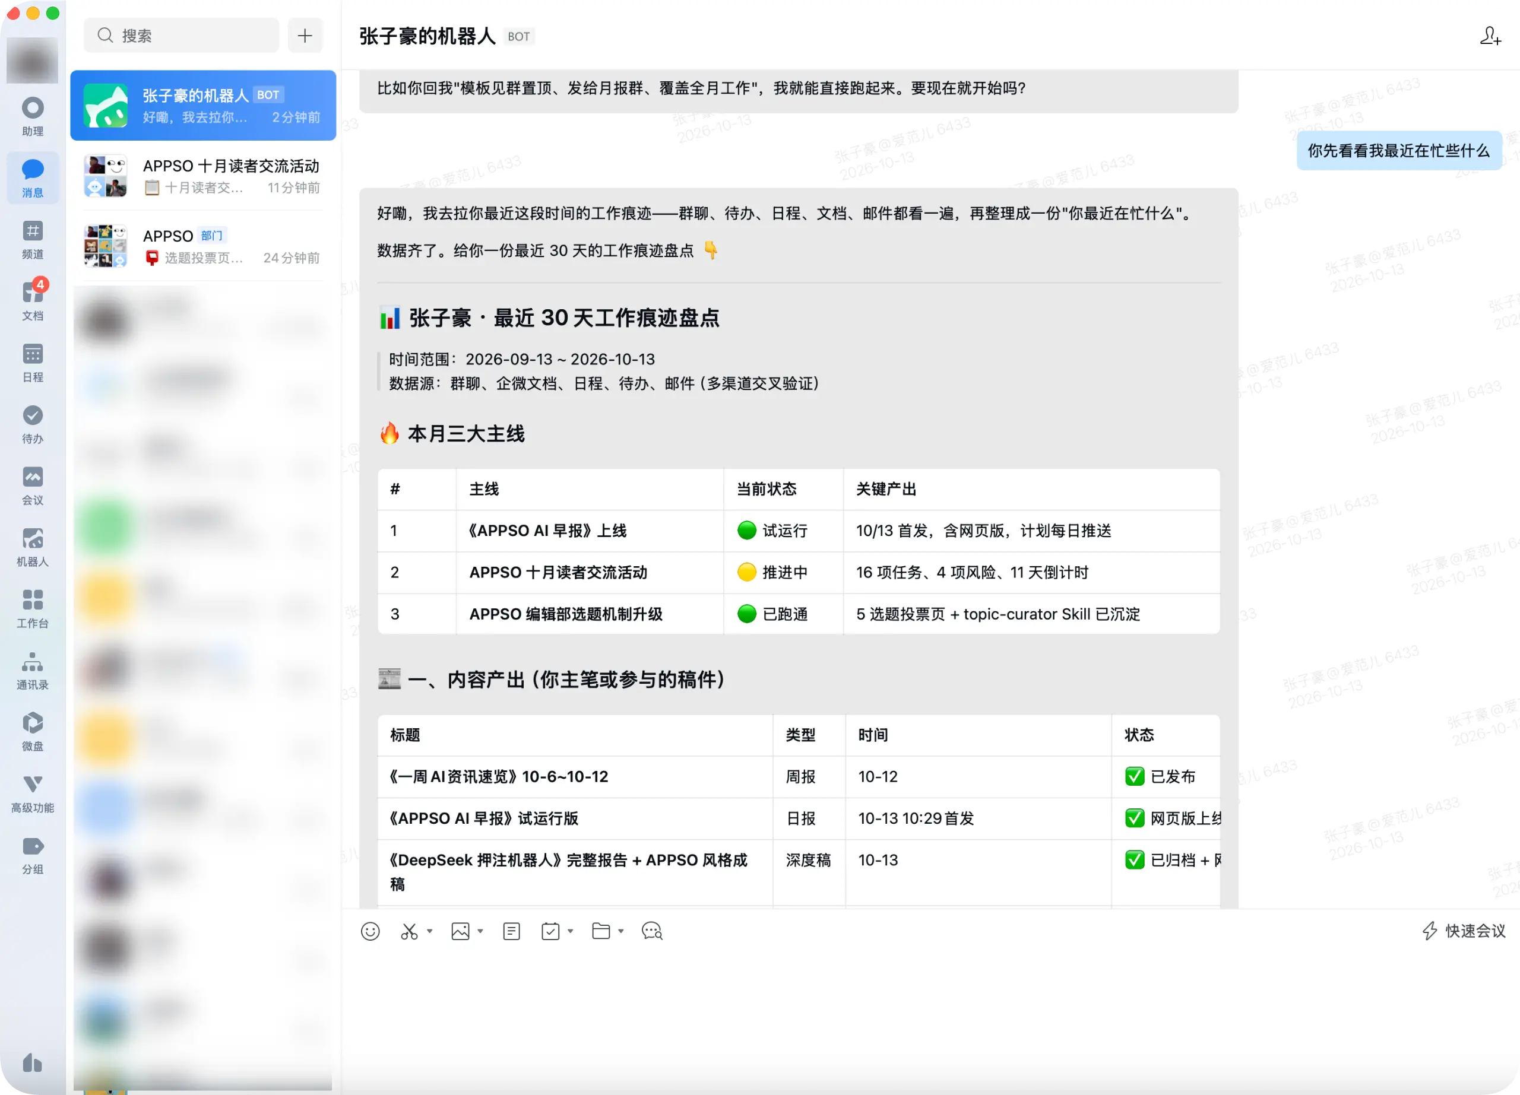Click the 《一周 AI资讯速览》10-6~10-12 row title
The width and height of the screenshot is (1520, 1095).
(x=499, y=777)
